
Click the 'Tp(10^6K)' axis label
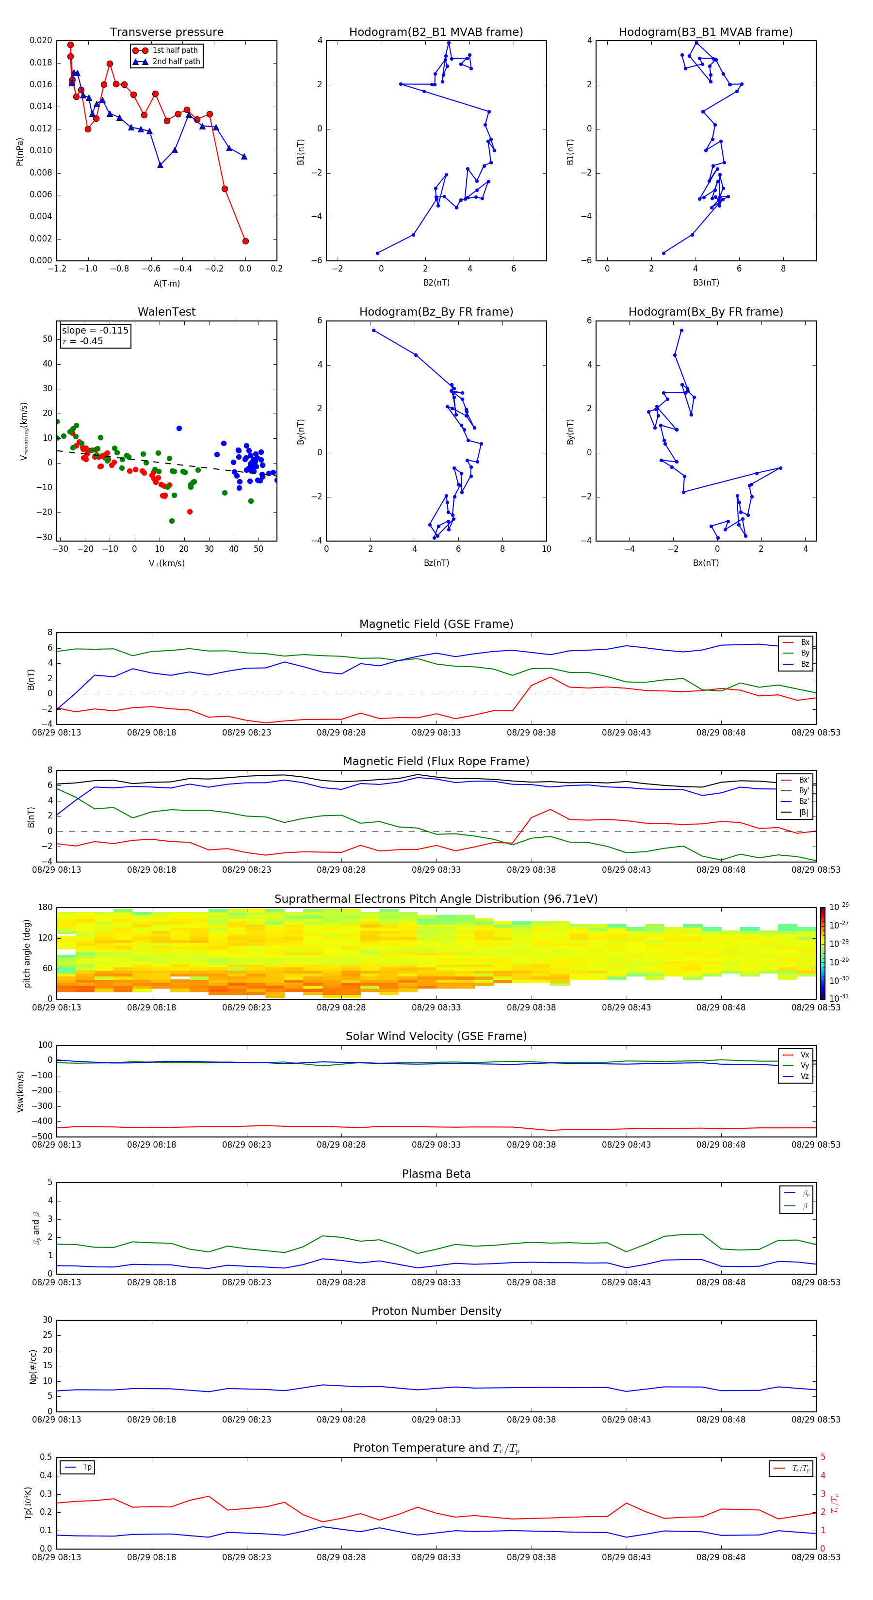28,1503
